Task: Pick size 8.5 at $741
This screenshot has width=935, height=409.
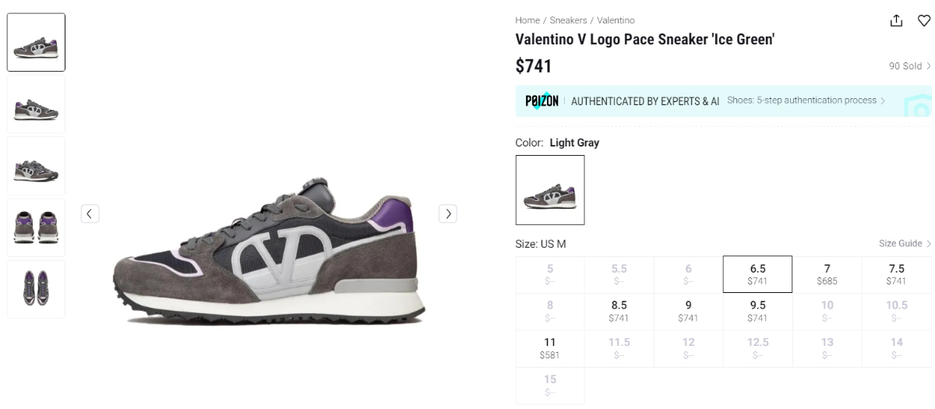Action: 619,311
